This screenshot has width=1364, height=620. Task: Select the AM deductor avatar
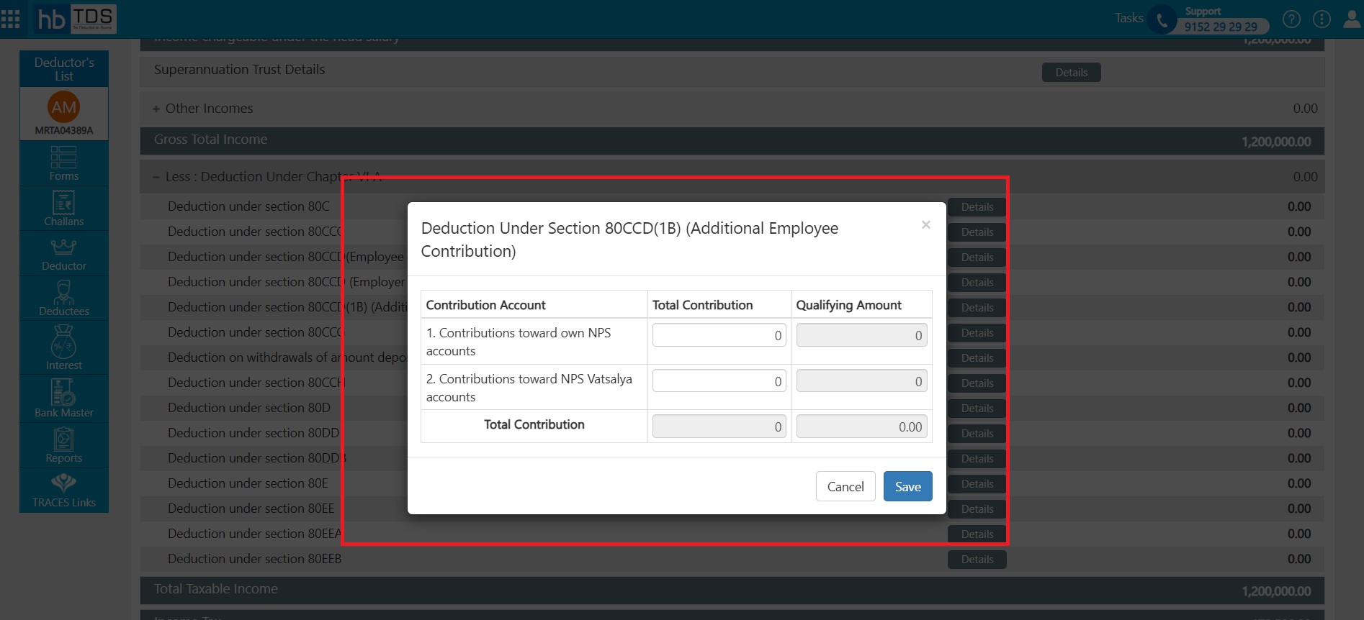tap(64, 107)
